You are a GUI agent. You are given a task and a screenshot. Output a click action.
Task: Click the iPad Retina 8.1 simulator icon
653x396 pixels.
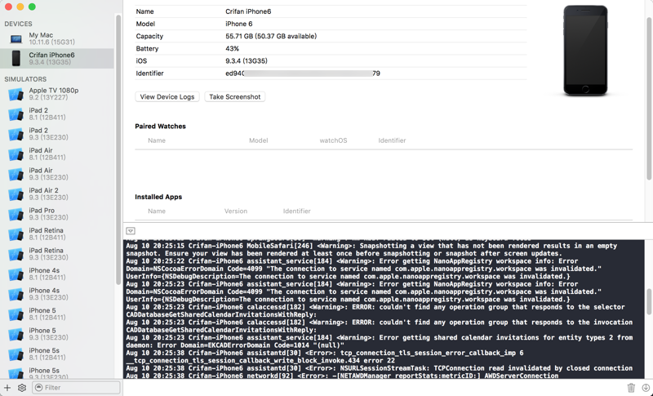pos(16,234)
